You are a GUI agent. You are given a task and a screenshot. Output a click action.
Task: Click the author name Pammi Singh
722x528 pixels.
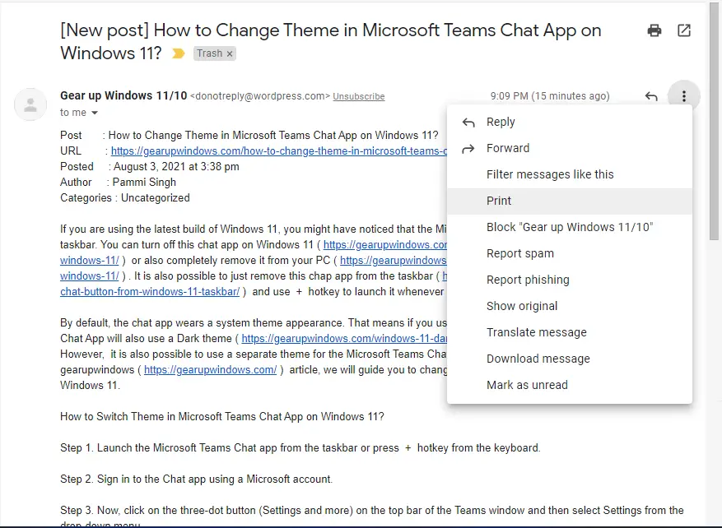pyautogui.click(x=144, y=182)
